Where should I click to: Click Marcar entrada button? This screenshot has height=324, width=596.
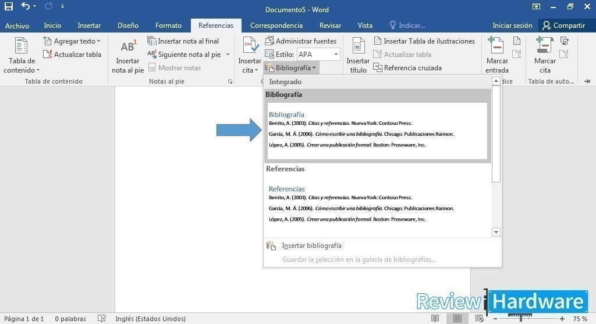point(497,55)
